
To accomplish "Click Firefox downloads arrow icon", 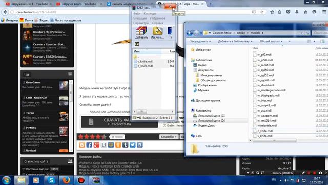I will coord(297,12).
